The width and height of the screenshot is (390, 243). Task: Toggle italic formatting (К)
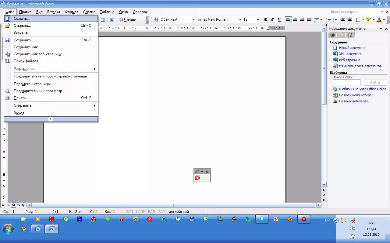(x=272, y=20)
